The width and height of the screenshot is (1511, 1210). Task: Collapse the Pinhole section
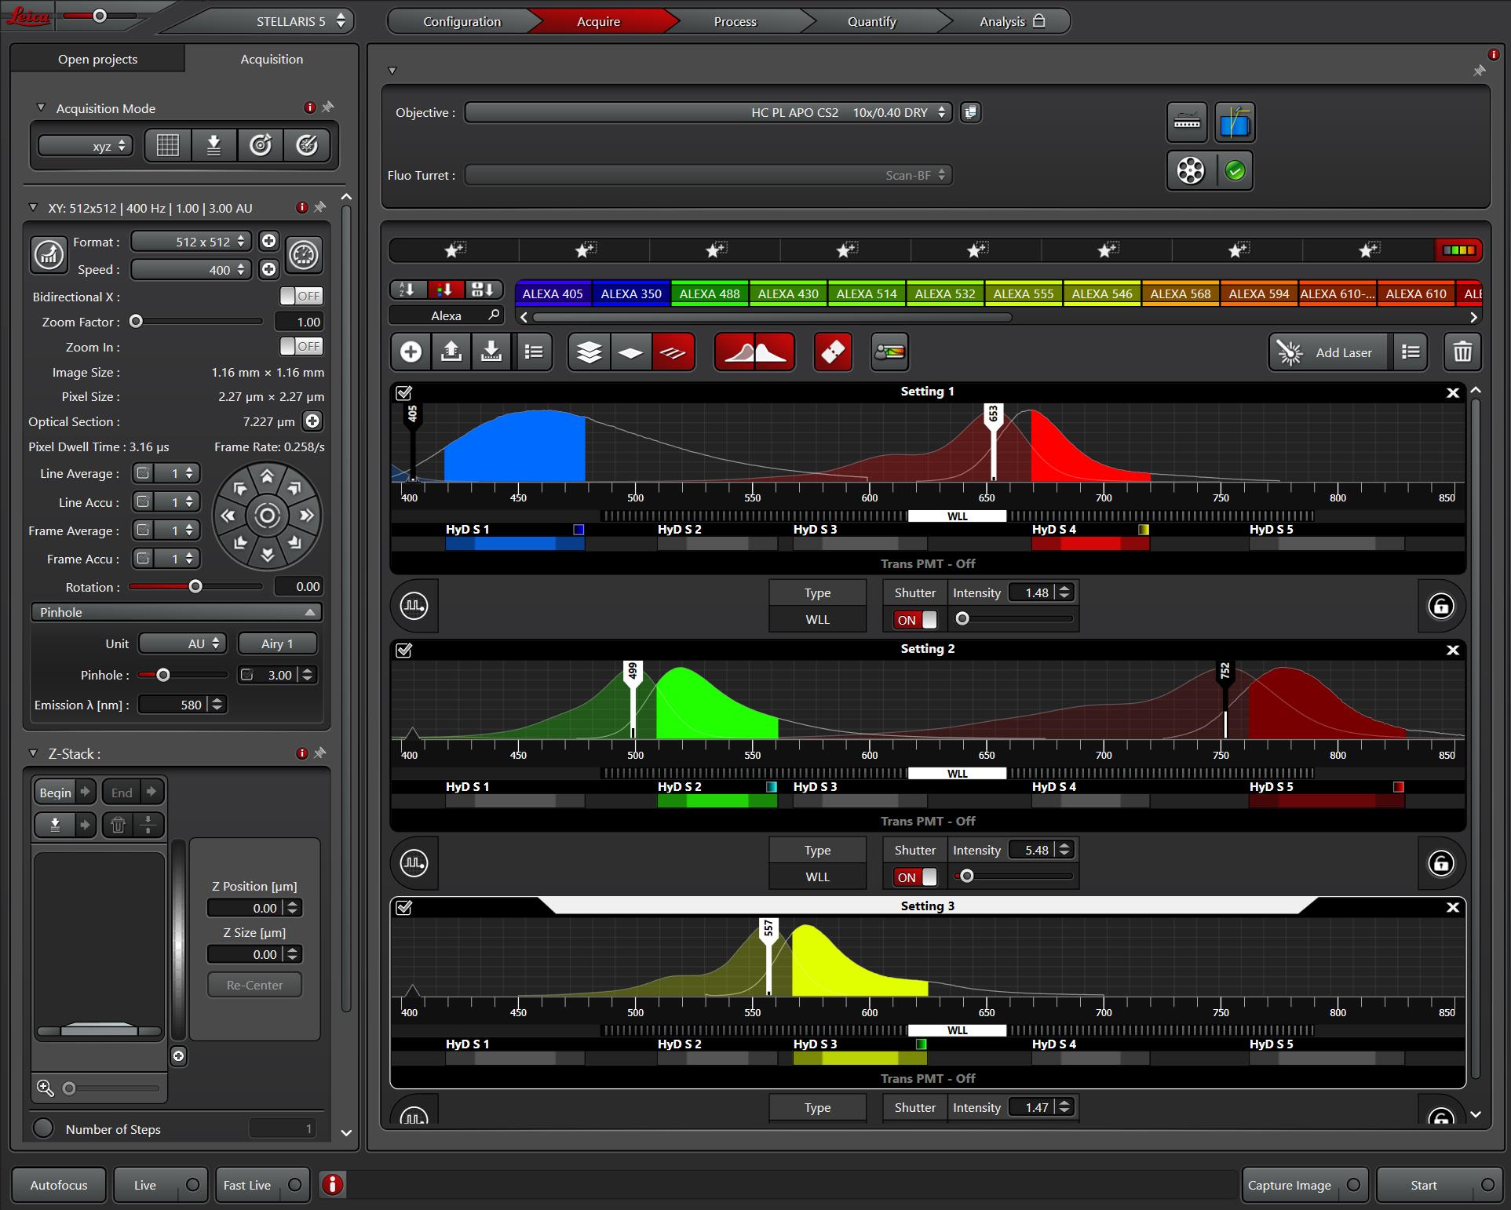pos(177,612)
